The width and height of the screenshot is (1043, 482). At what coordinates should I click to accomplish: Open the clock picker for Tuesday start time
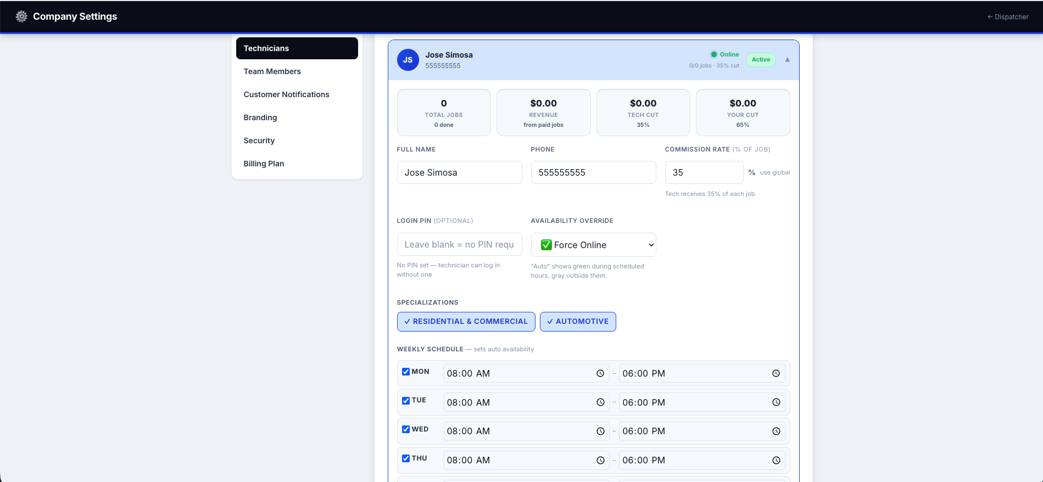pos(600,402)
